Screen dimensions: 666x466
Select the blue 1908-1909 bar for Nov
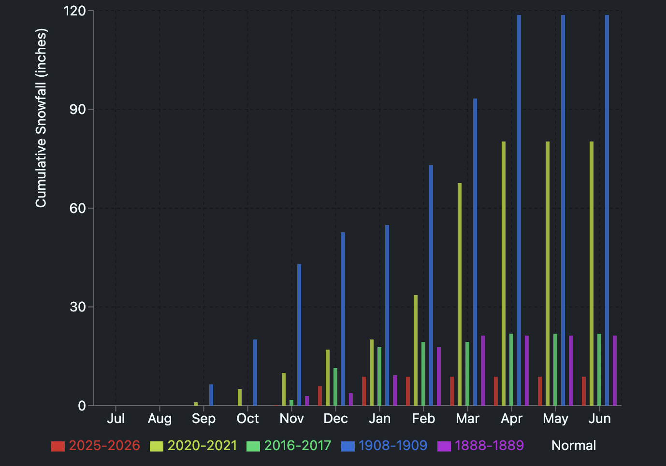[x=299, y=335]
